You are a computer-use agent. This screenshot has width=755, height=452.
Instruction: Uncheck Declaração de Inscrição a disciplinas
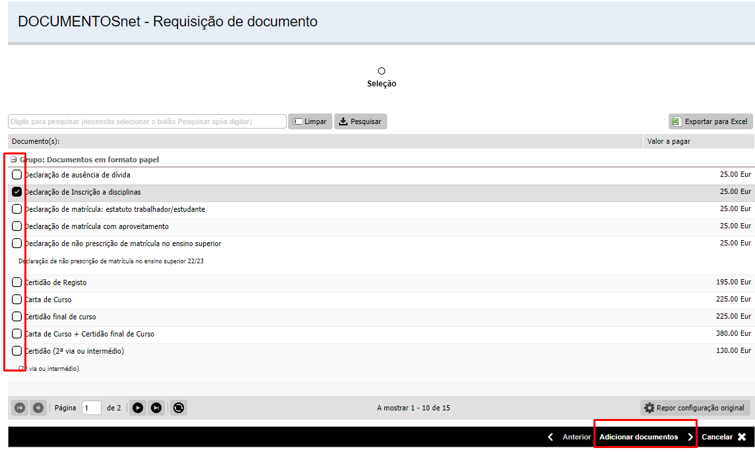click(x=17, y=192)
